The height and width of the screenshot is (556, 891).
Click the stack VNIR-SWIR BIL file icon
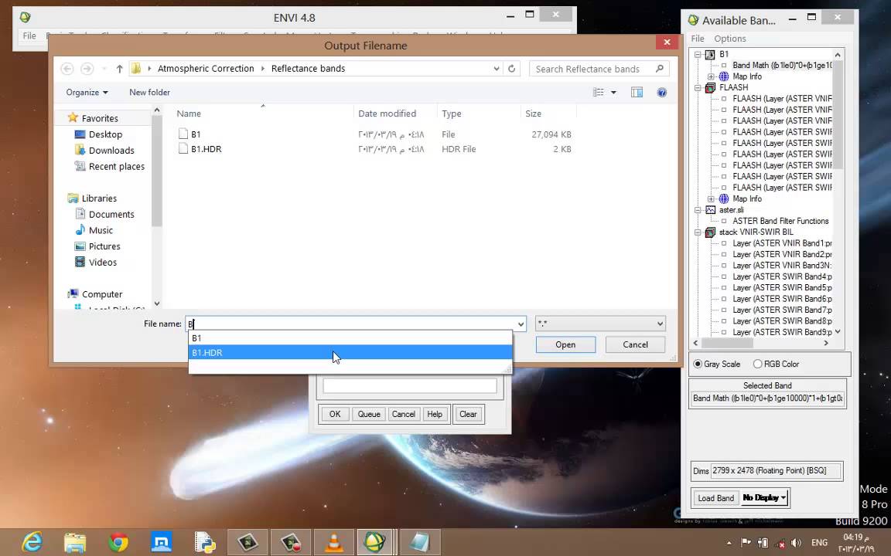pos(710,232)
